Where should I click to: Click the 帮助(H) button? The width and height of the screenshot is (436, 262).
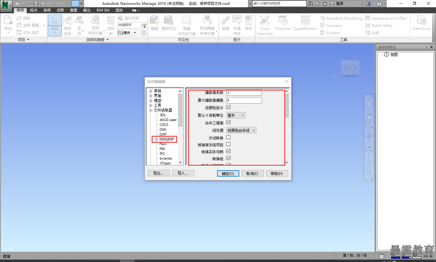(x=277, y=174)
